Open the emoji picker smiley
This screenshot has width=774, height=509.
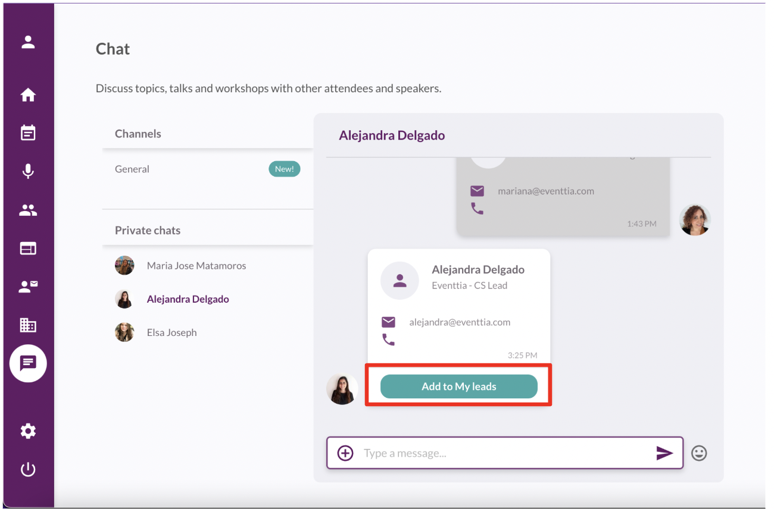699,453
